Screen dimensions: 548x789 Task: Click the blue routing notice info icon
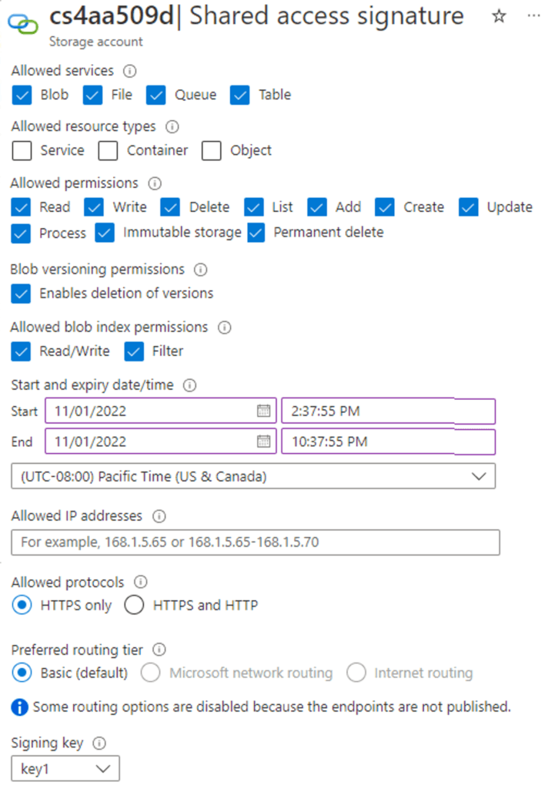19,707
